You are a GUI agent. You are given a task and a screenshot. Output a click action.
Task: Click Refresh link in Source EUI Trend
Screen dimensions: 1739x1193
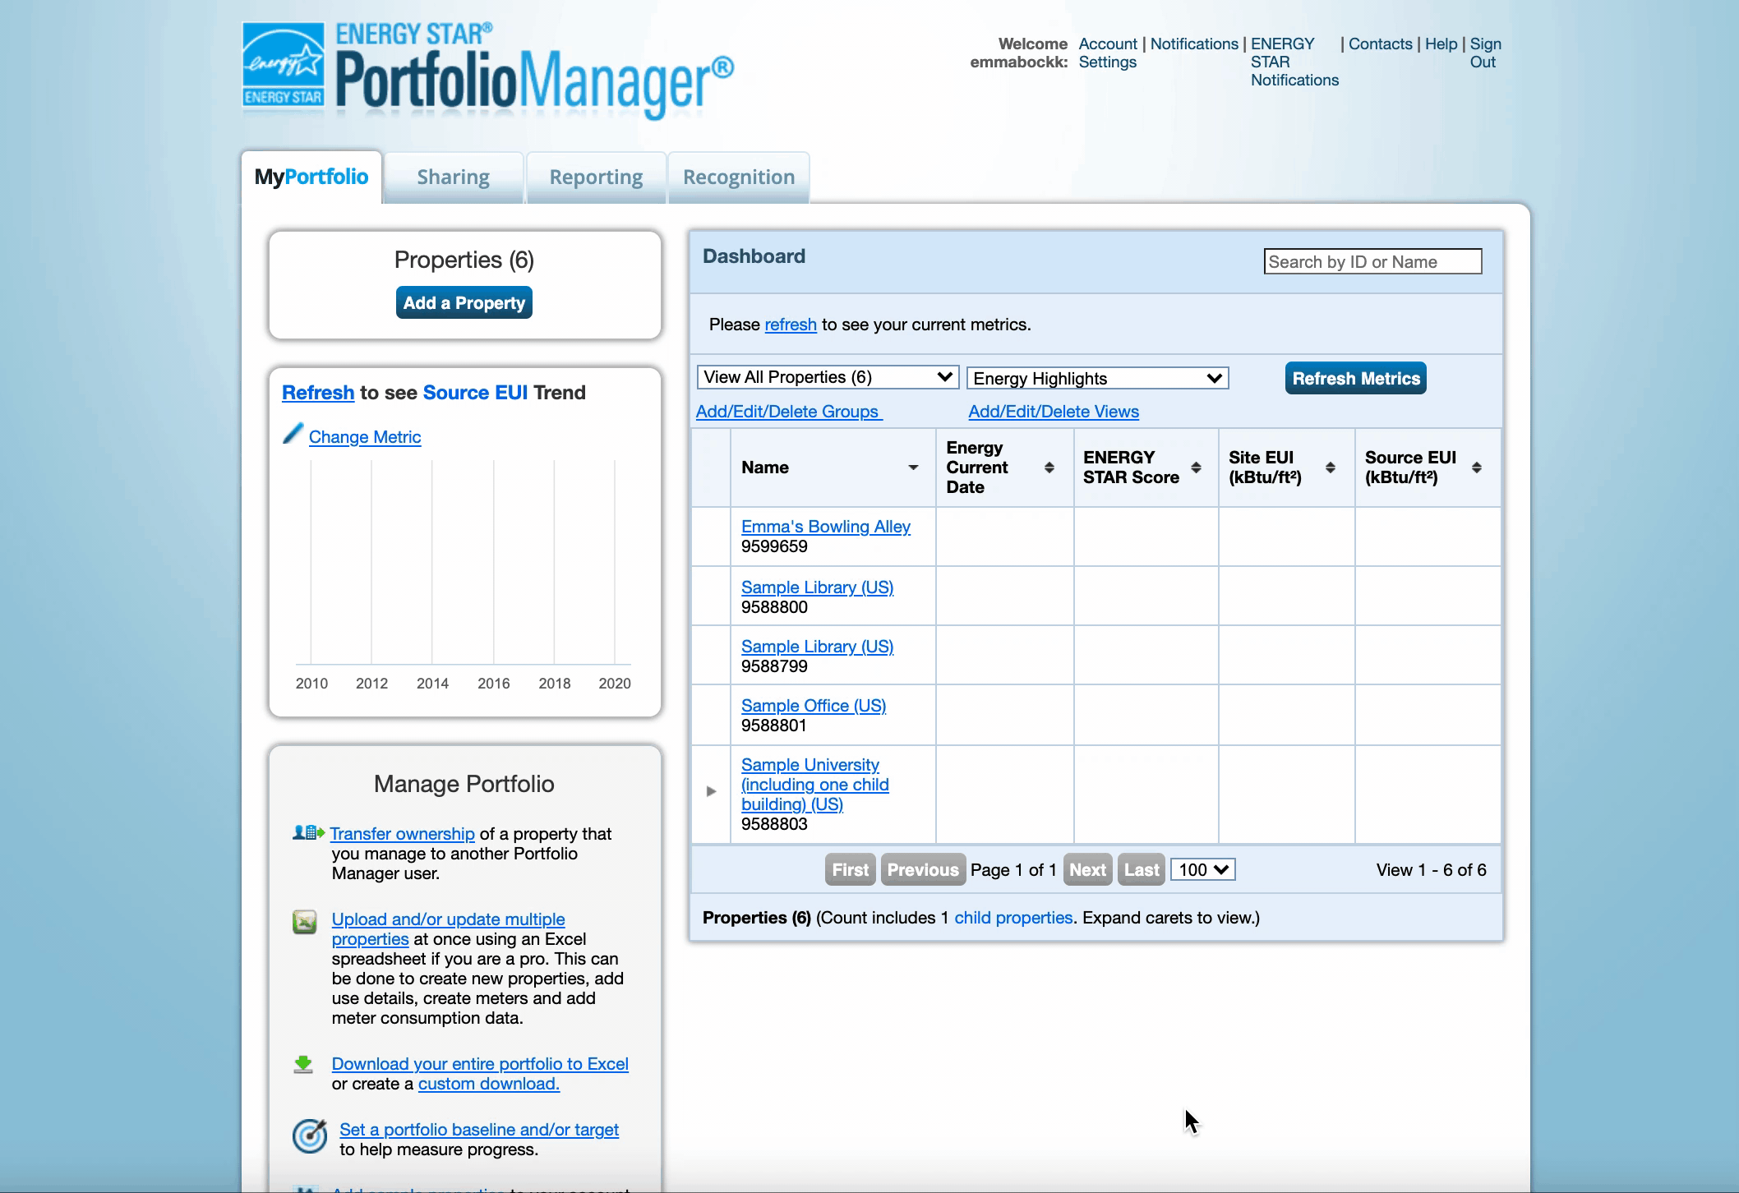[x=318, y=393]
